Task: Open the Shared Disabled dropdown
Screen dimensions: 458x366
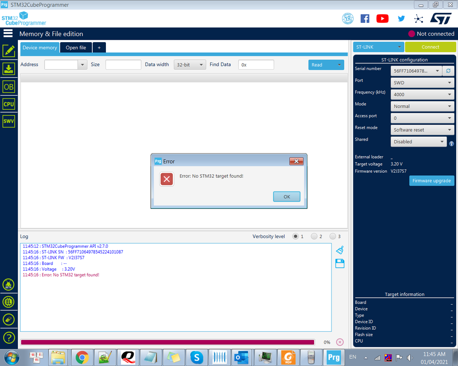Action: point(419,142)
